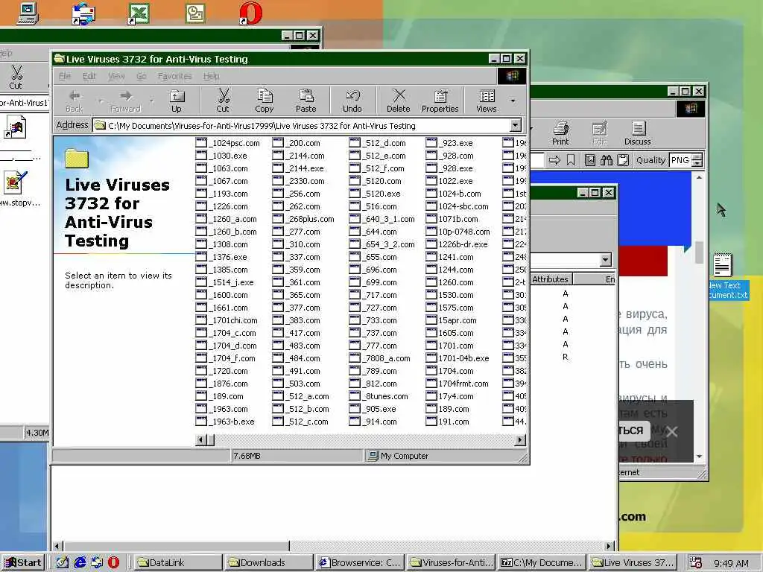Launch Internet Explorer from quick launch

tap(80, 562)
